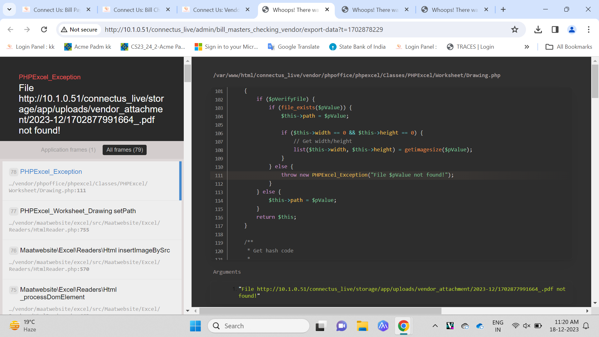Switch to Connect Us: Vendor tab
This screenshot has width=599, height=337.
216,10
